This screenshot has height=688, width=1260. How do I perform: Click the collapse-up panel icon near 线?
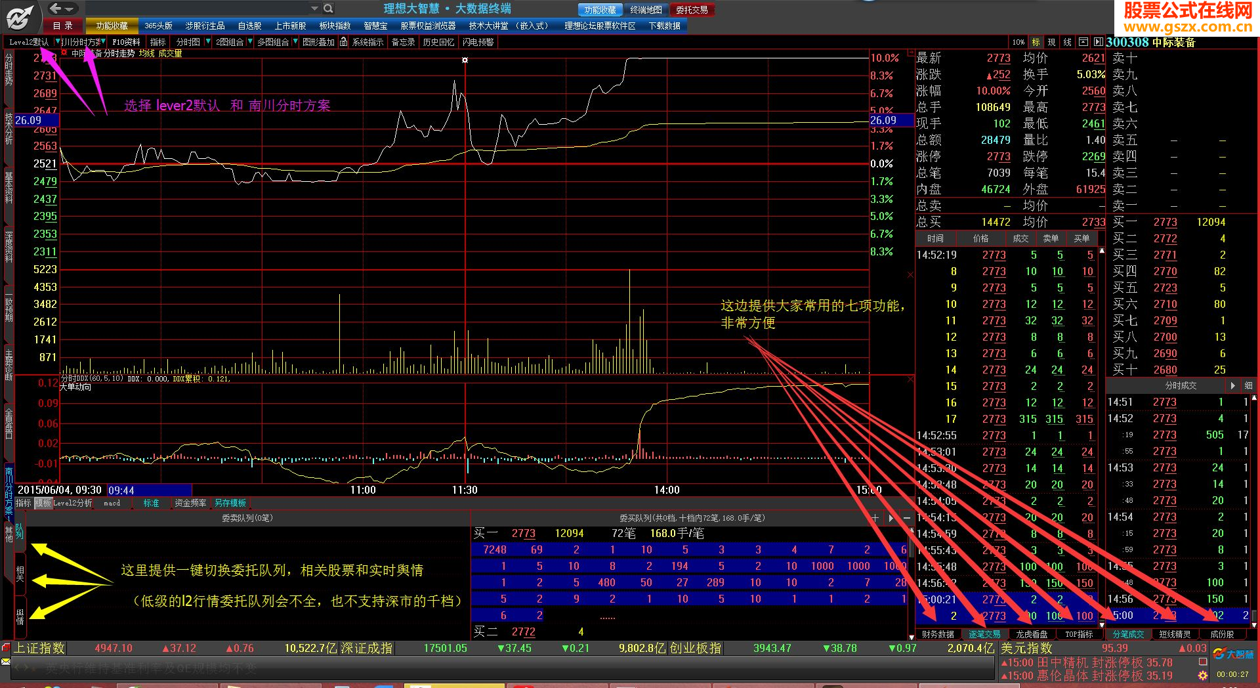[x=1083, y=42]
